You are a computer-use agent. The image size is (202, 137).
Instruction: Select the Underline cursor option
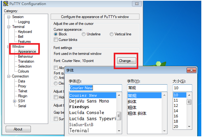tap(84, 34)
